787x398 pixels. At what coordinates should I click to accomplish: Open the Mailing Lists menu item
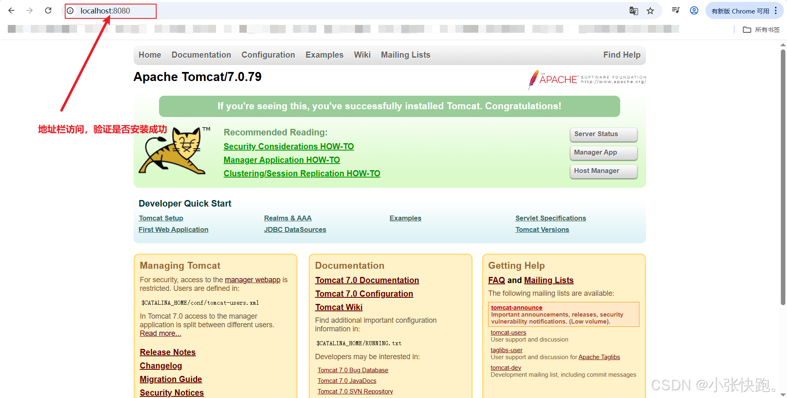pos(405,55)
